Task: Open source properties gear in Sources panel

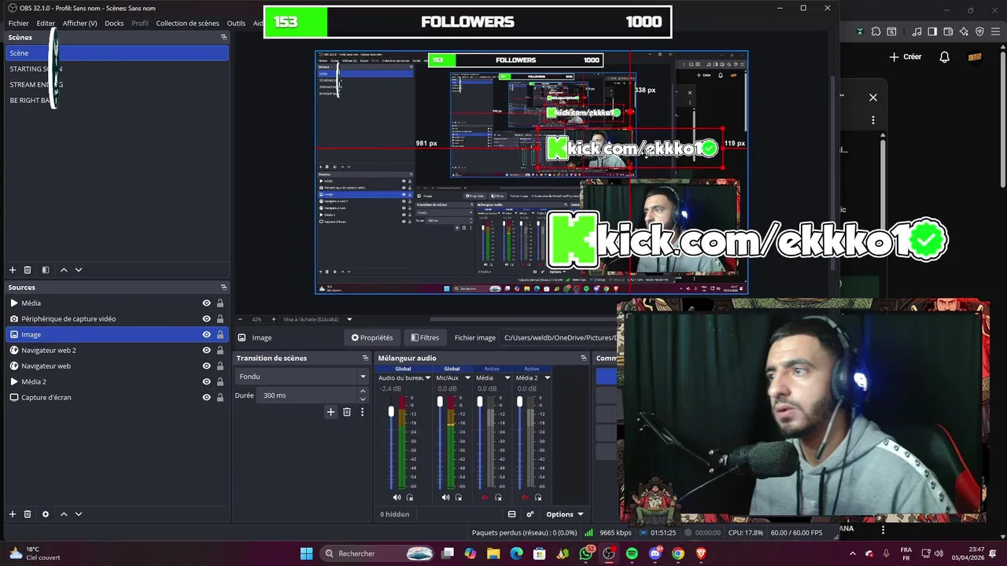Action: [46, 514]
